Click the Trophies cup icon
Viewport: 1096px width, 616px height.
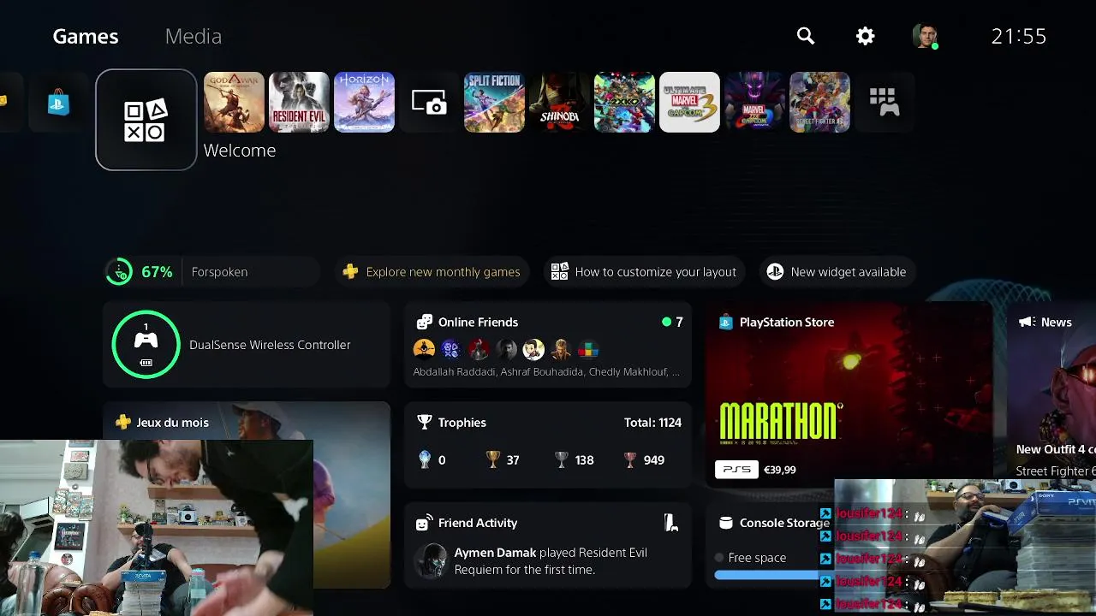click(x=424, y=423)
